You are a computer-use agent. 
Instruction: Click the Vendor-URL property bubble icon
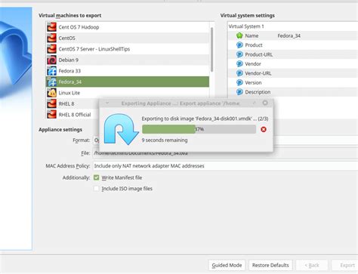[239, 73]
